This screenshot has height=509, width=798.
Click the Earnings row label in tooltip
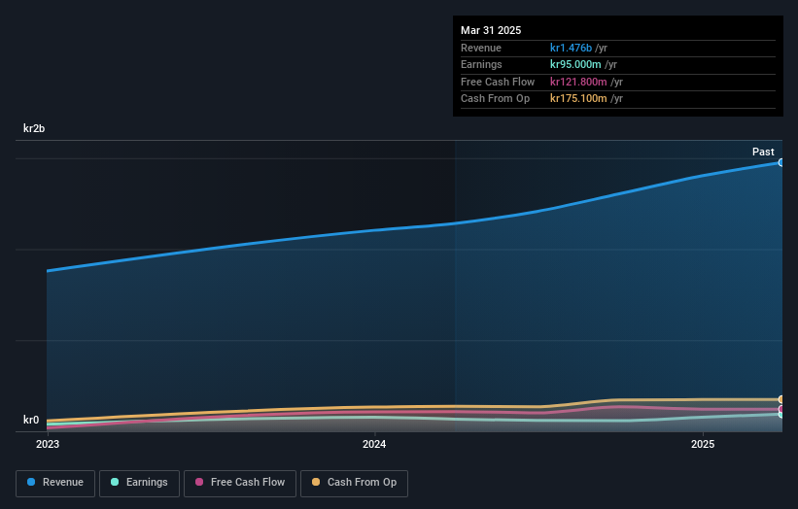pyautogui.click(x=481, y=64)
